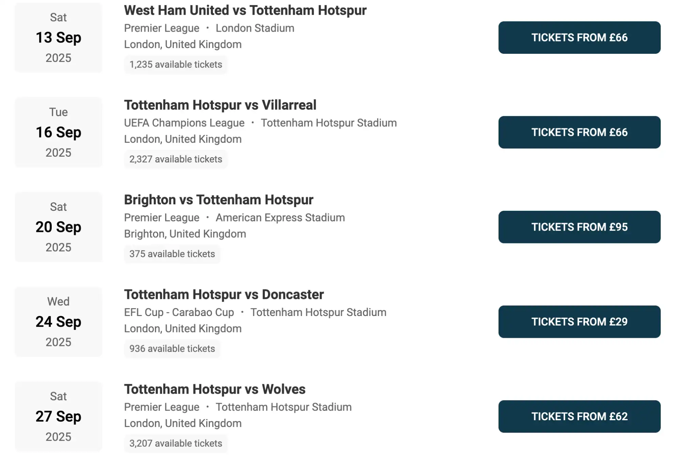
Task: Open the Tottenham Hotspur vs Wolves listing
Action: [x=215, y=389]
